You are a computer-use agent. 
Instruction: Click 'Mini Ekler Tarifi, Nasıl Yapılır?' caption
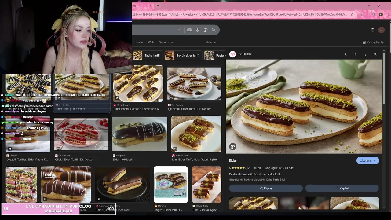pyautogui.click(x=195, y=159)
